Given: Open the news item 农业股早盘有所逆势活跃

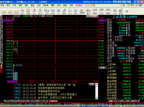Looking at the screenshot, I should [x=51, y=88].
